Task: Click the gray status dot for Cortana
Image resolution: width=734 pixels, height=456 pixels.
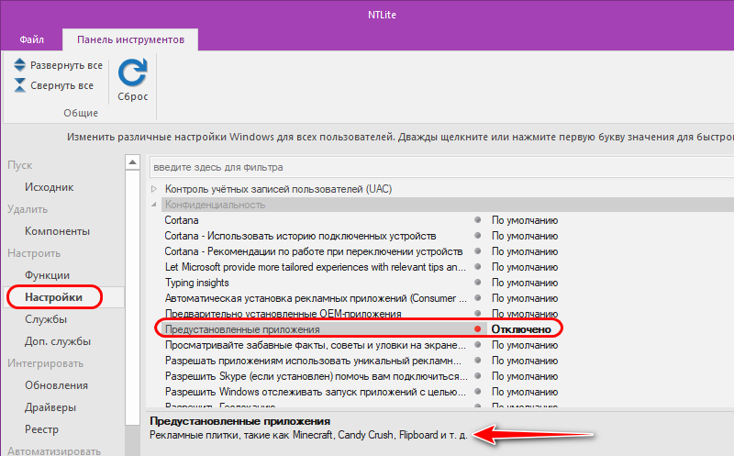Action: 477,219
